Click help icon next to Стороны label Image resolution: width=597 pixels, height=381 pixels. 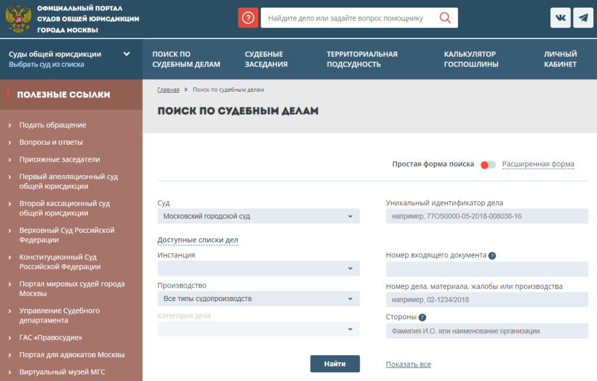pyautogui.click(x=422, y=317)
